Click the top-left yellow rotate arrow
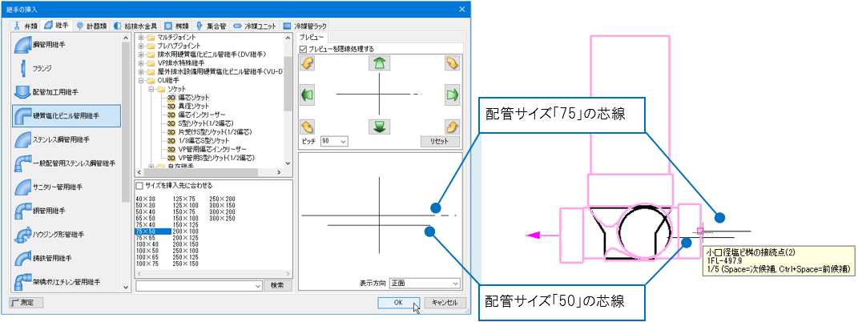The width and height of the screenshot is (858, 322). point(307,63)
